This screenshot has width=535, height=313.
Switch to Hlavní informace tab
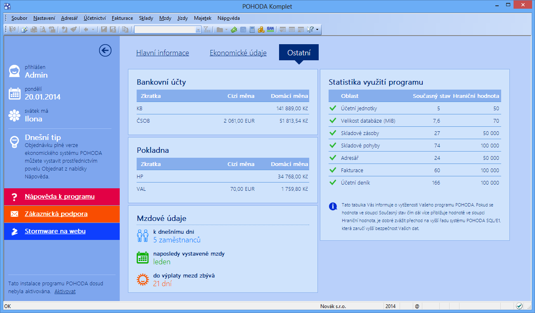pyautogui.click(x=163, y=53)
